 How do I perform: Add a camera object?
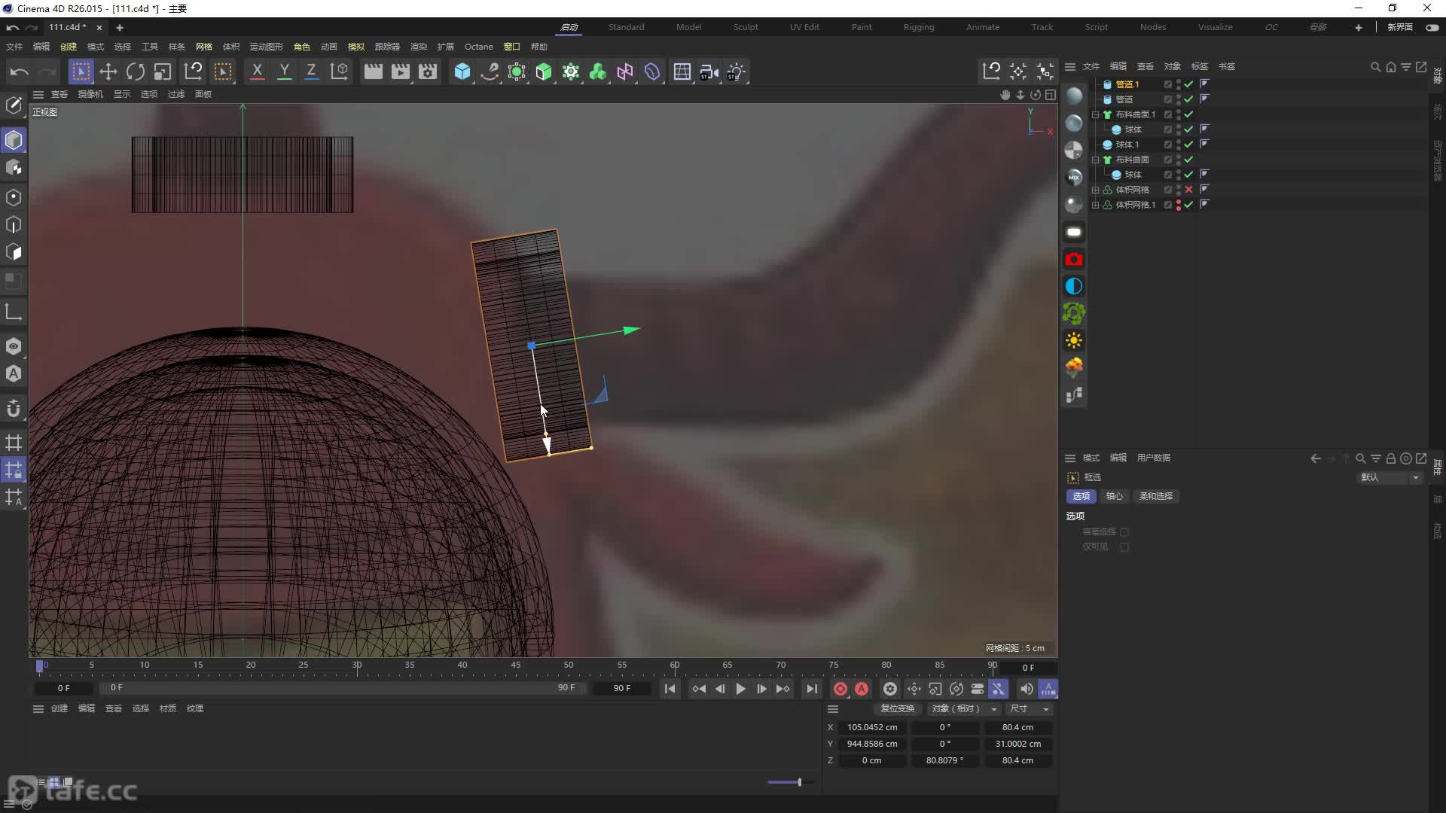click(x=709, y=72)
